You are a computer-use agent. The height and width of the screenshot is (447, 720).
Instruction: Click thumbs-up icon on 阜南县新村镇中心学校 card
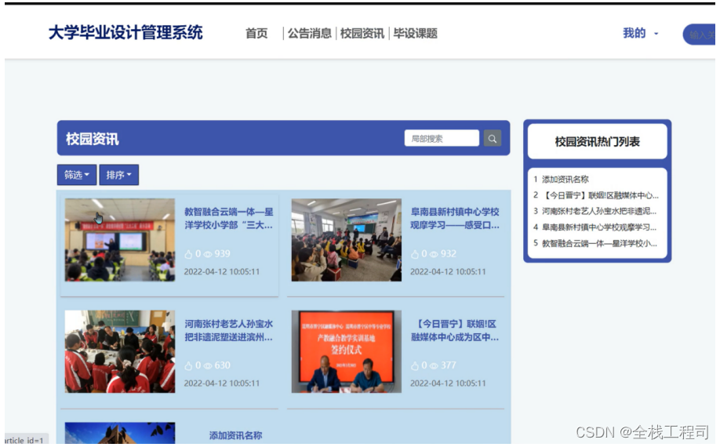pyautogui.click(x=415, y=254)
